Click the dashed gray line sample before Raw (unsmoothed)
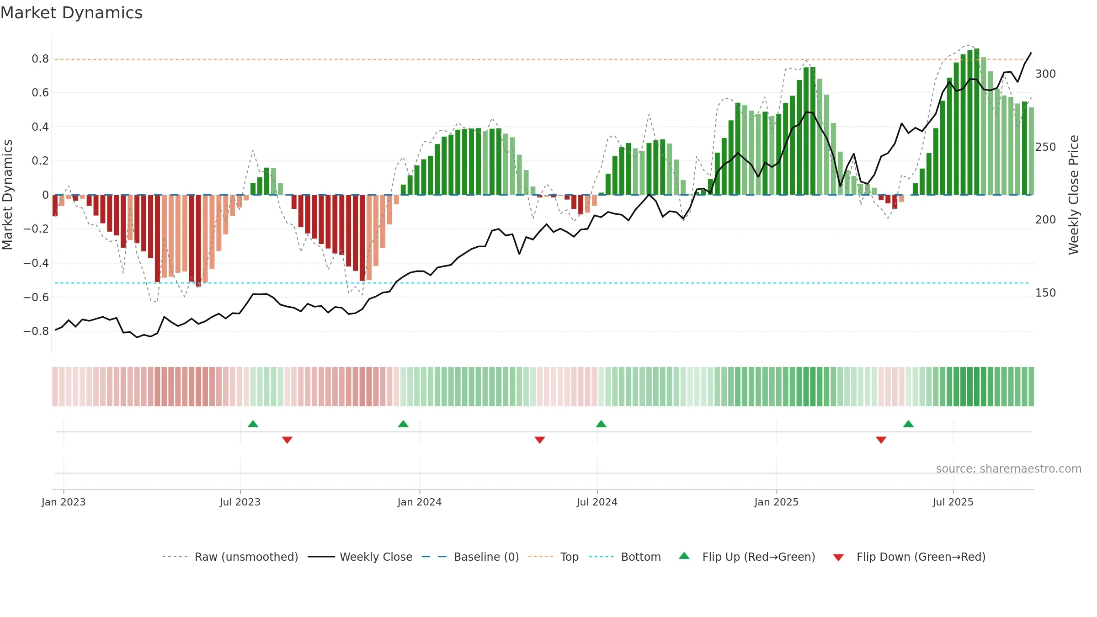Image resolution: width=1097 pixels, height=617 pixels. [175, 557]
